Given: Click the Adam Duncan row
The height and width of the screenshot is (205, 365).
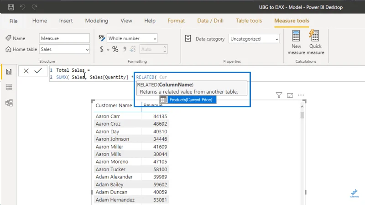Looking at the screenshot, I should coord(131,192).
